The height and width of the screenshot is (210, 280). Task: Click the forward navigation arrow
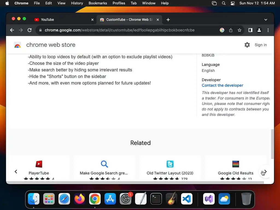[x=21, y=30]
